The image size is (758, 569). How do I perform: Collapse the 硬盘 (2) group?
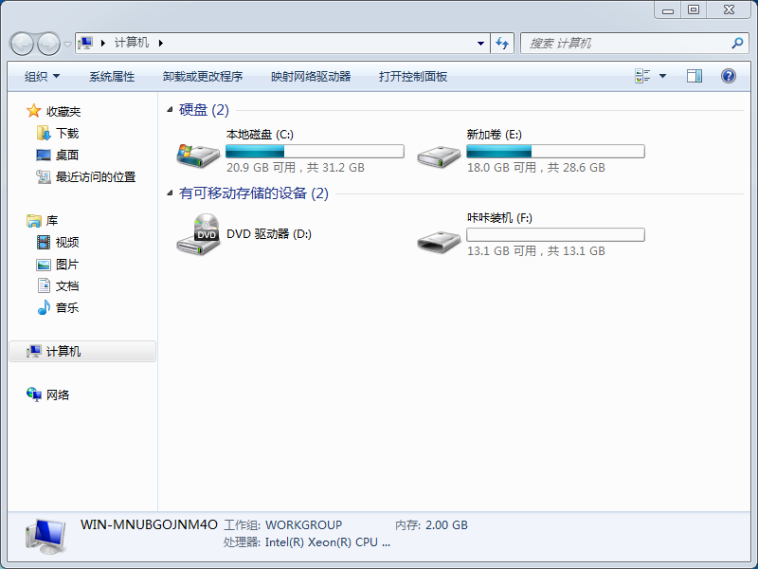point(171,111)
